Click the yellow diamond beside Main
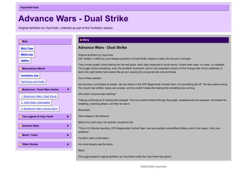This screenshot has width=247, height=185. [21, 42]
